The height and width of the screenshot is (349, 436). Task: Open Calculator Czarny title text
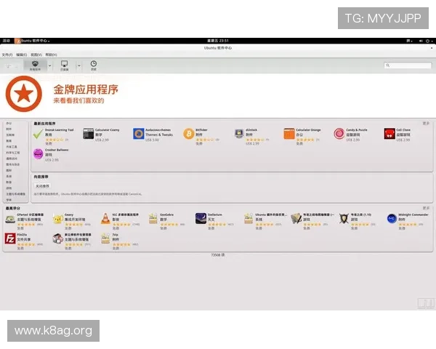(x=107, y=130)
